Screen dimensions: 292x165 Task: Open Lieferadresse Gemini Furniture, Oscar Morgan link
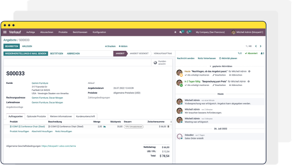pyautogui.click(x=47, y=102)
